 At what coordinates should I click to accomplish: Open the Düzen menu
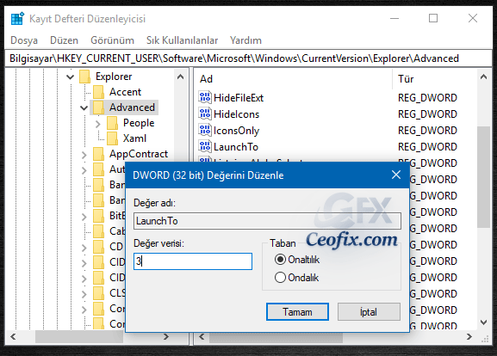pyautogui.click(x=64, y=40)
